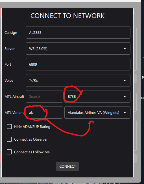
Task: Click the Voice label text
Action: point(9,81)
